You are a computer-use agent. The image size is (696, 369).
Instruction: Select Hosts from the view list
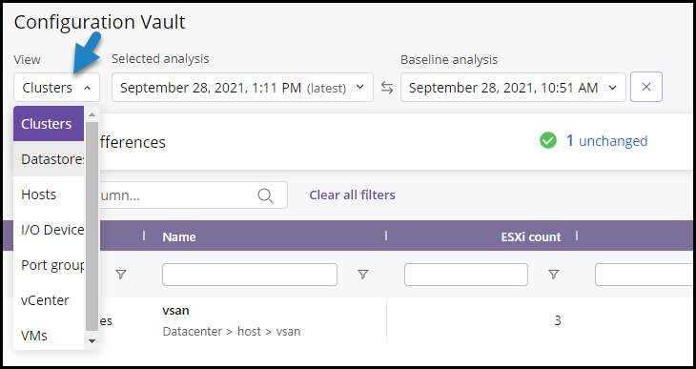pyautogui.click(x=49, y=195)
